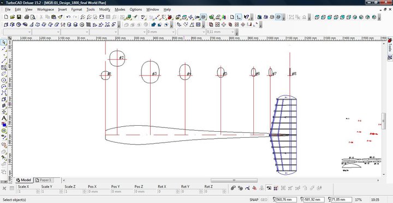Click the first cyan isometric view cube icon
Viewport: 393px width, 203px height.
[x=317, y=17]
